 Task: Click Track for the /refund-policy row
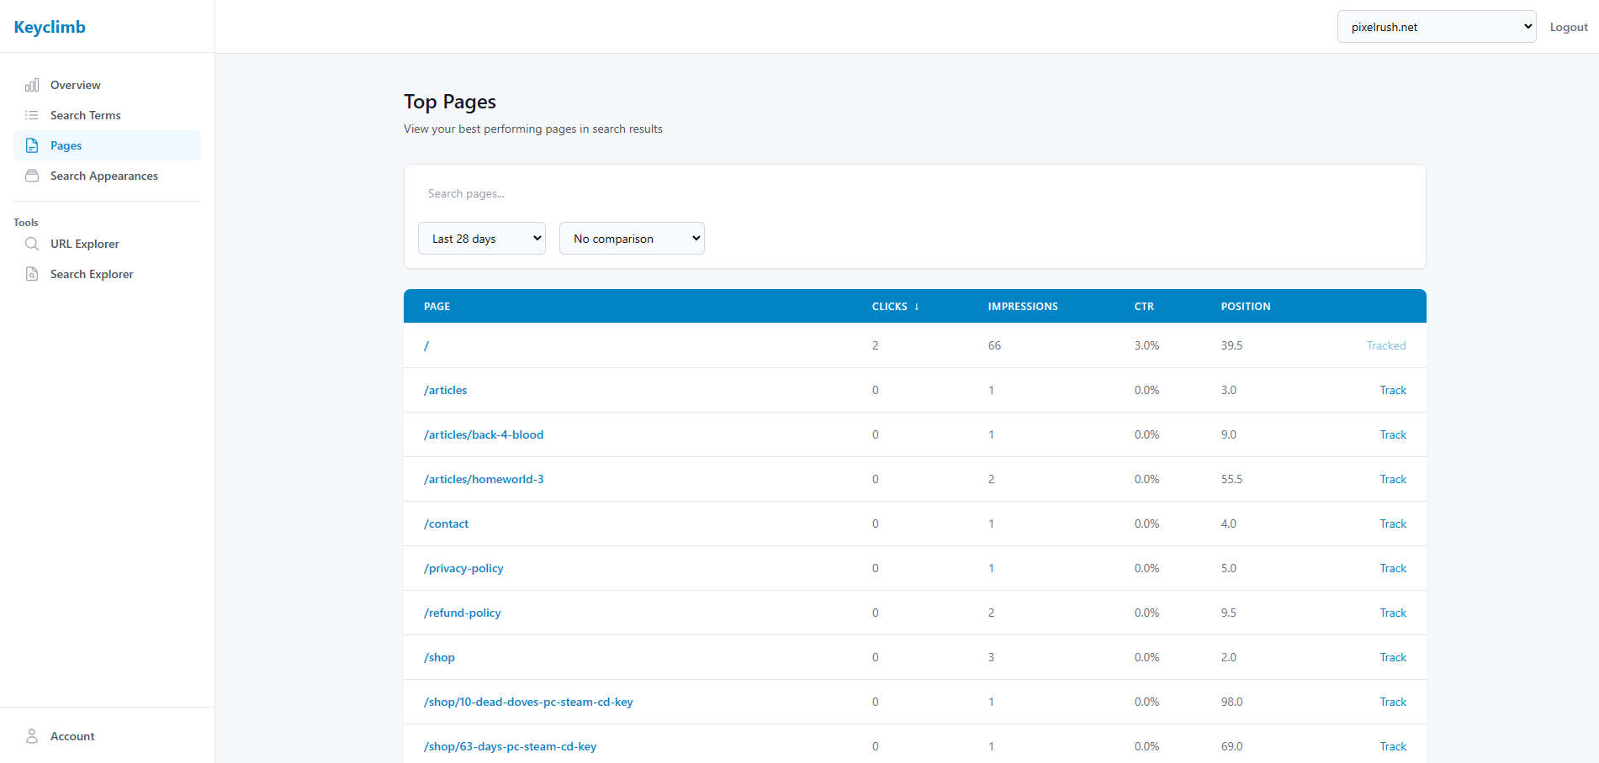pyautogui.click(x=1393, y=613)
